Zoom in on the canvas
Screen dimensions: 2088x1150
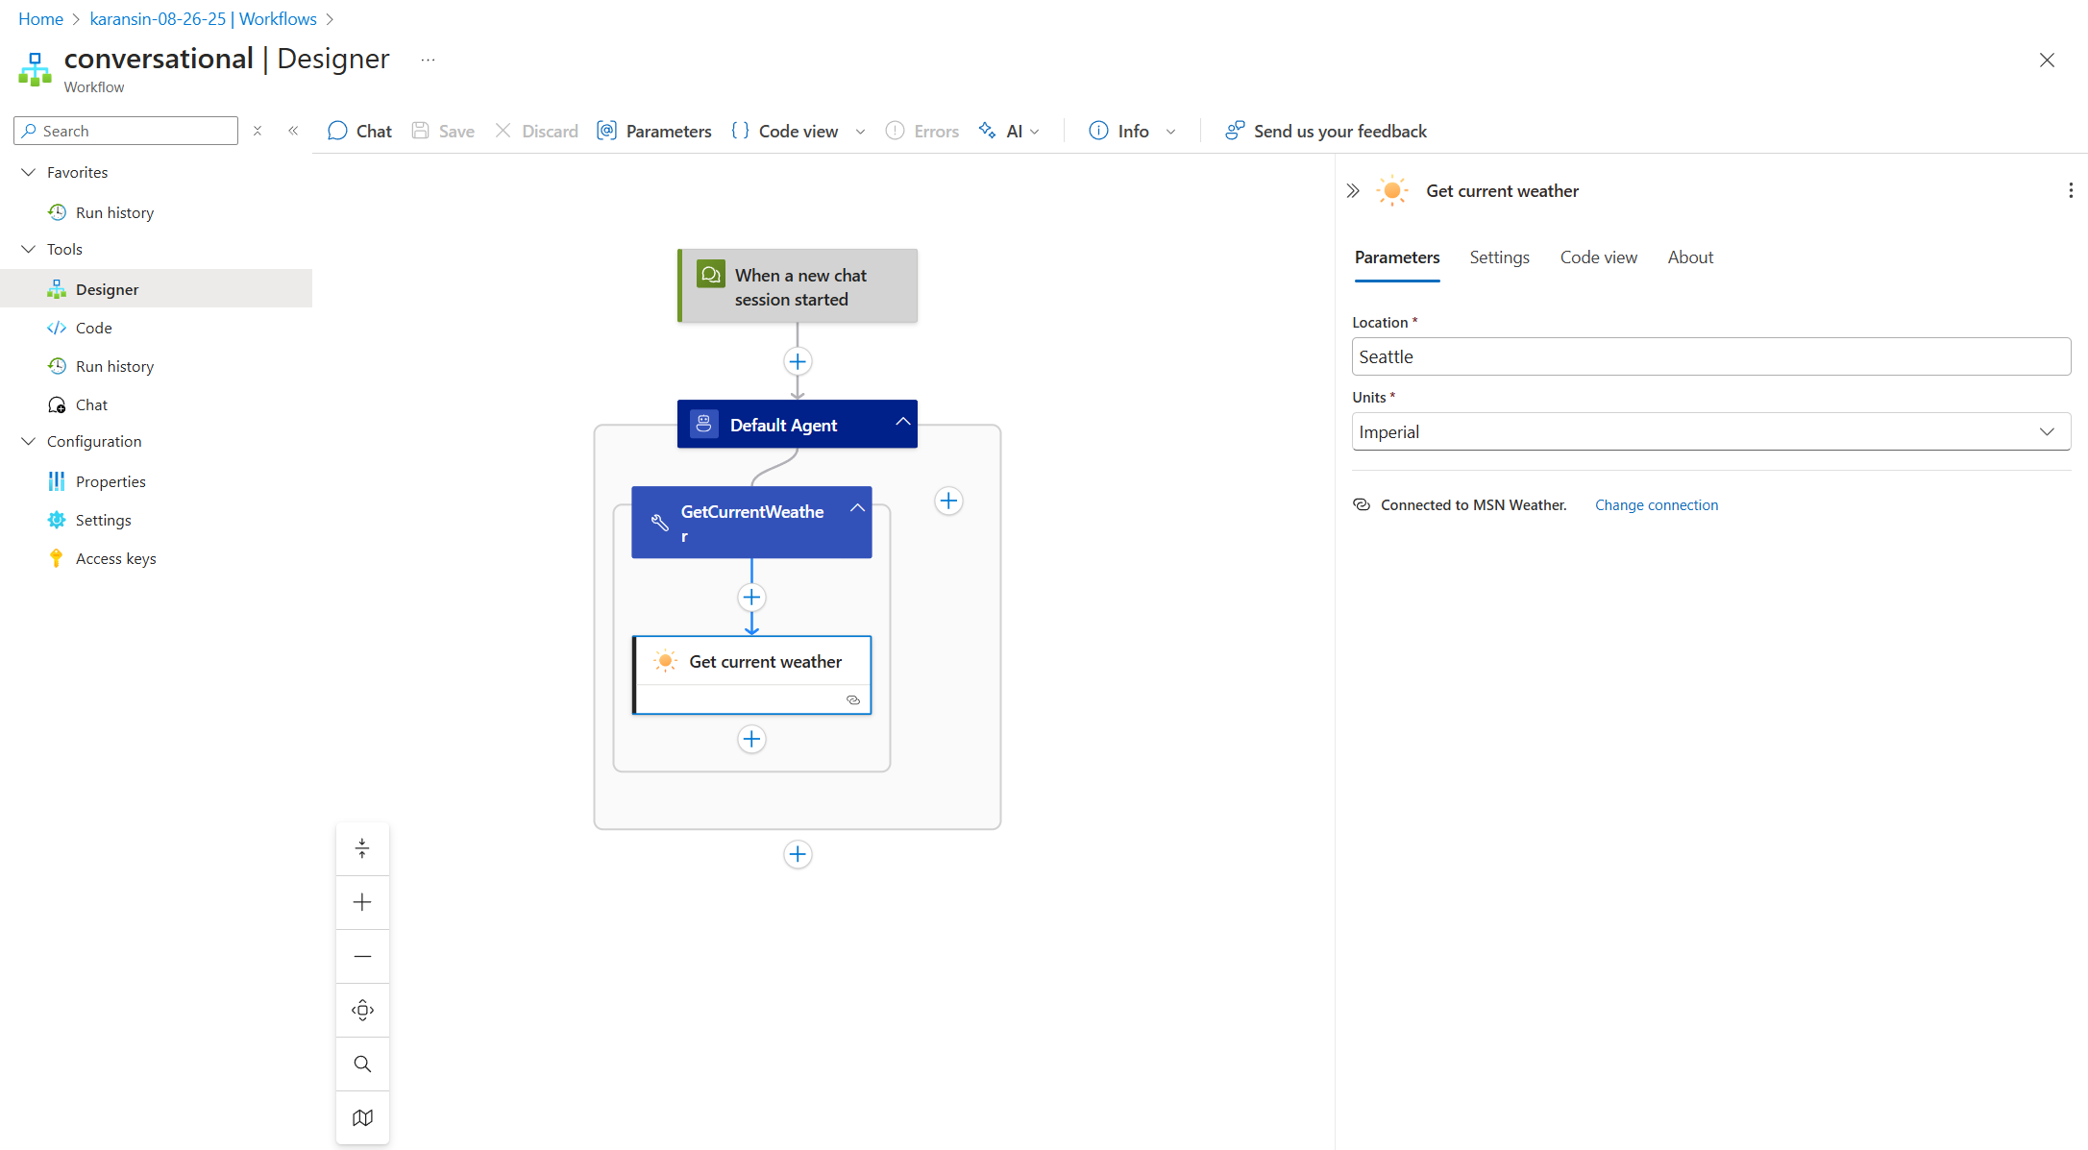coord(362,902)
